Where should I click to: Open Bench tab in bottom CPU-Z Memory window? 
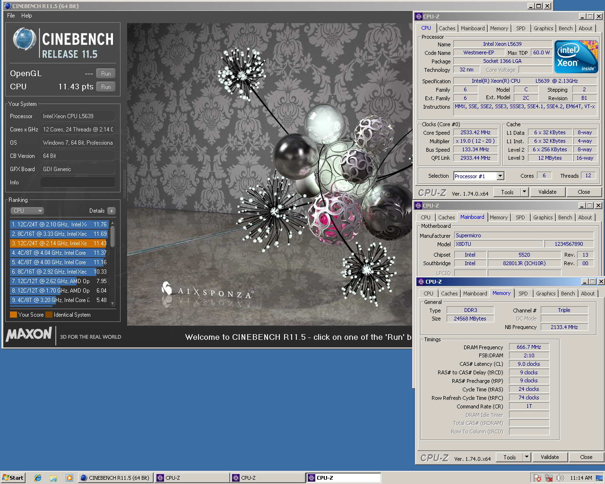(x=568, y=294)
